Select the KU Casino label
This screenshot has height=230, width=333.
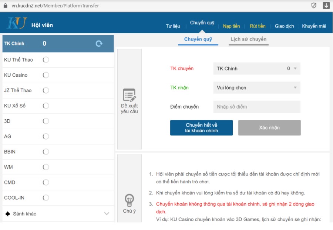pos(16,75)
